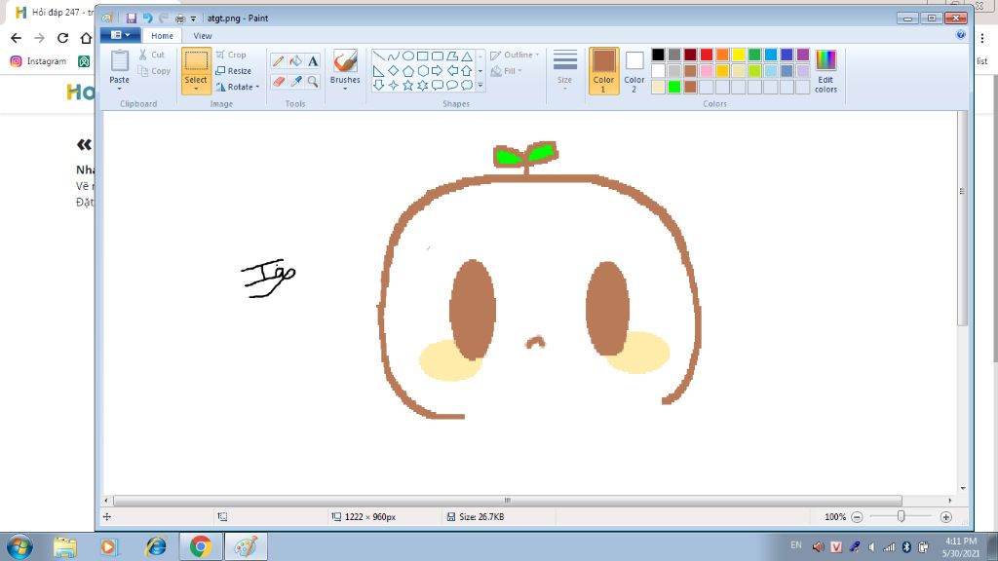Click the Copy button
The image size is (998, 561).
pyautogui.click(x=155, y=71)
